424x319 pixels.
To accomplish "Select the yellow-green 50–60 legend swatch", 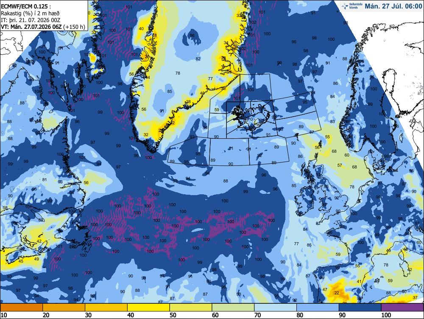I will click(191, 308).
